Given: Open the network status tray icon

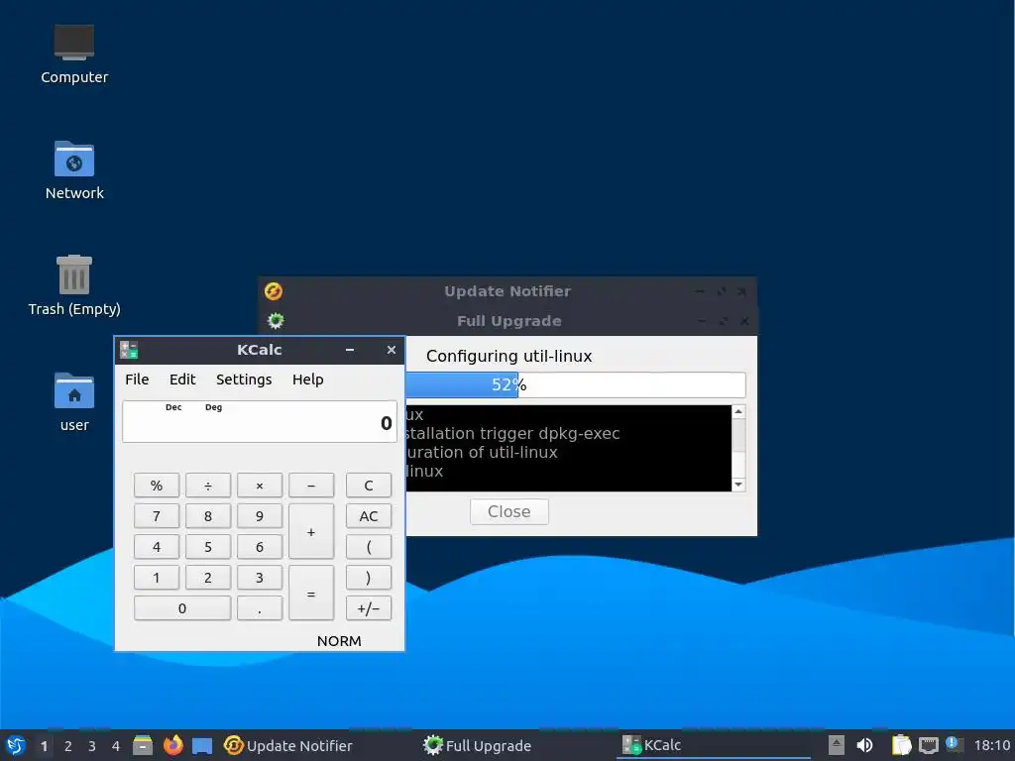Looking at the screenshot, I should [x=928, y=745].
